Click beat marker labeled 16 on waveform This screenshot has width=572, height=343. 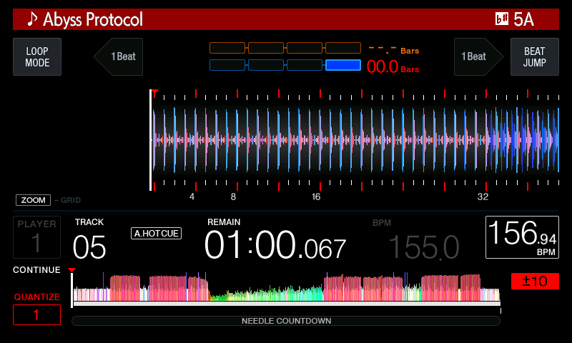point(316,197)
